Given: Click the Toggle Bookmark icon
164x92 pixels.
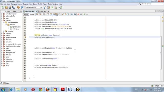Looking at the screenshot, I should point(68,14).
